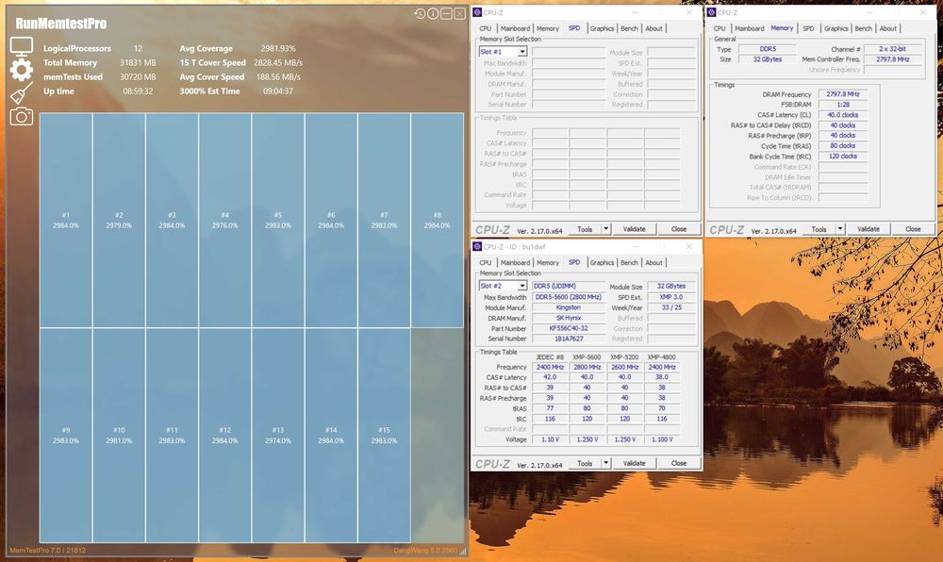Click the SPD Ext. value XMP 3.0
Image resolution: width=943 pixels, height=562 pixels.
pyautogui.click(x=671, y=298)
